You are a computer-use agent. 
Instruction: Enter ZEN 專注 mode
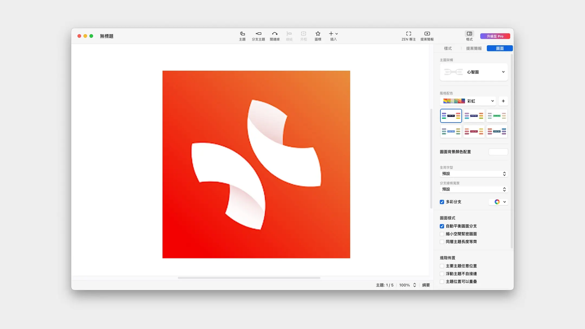tap(408, 36)
